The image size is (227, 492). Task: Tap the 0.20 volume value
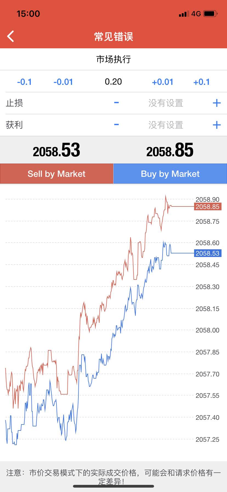coord(113,82)
